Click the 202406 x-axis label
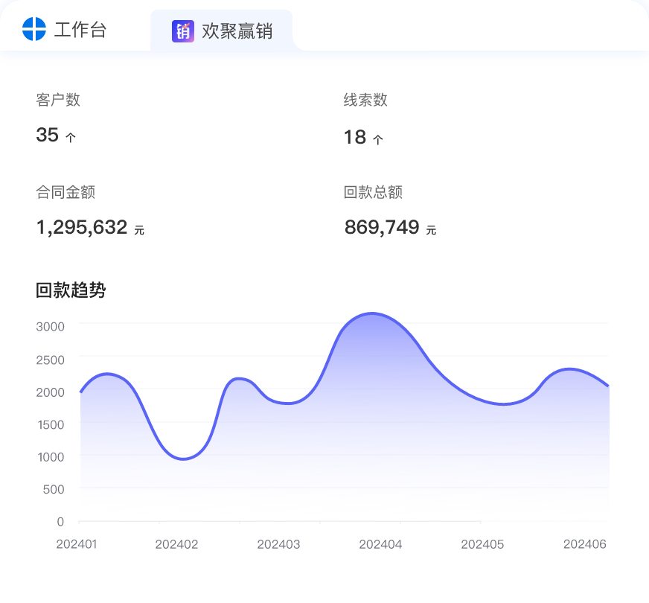Screen dimensions: 649x603 584,544
